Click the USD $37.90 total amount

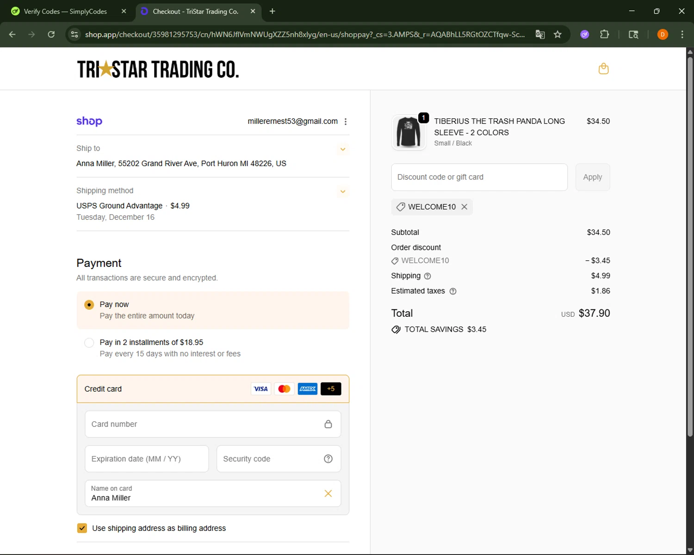586,314
